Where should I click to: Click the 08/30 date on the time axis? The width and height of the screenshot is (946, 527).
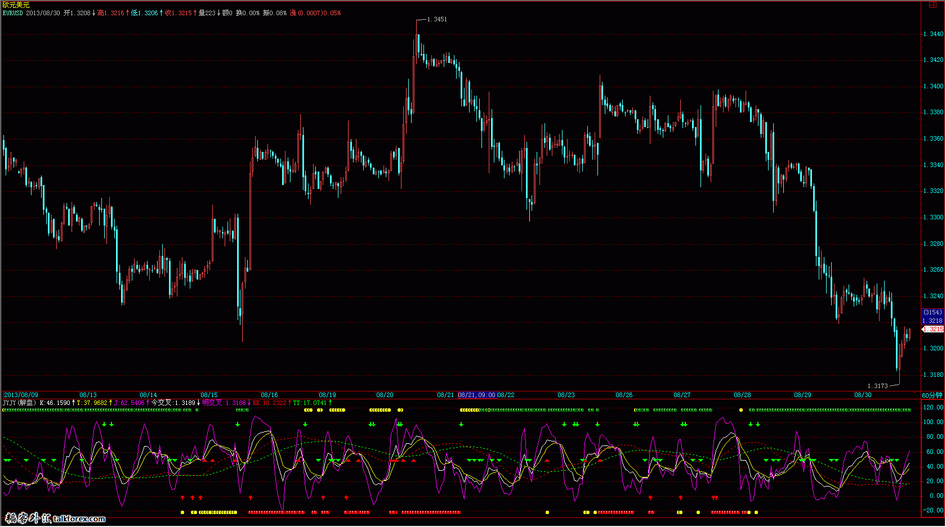[863, 395]
